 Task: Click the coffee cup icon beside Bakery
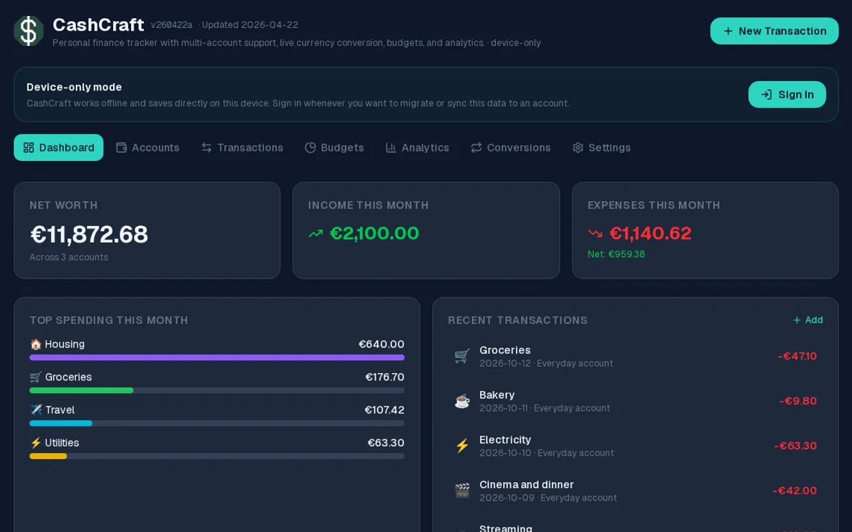(462, 401)
